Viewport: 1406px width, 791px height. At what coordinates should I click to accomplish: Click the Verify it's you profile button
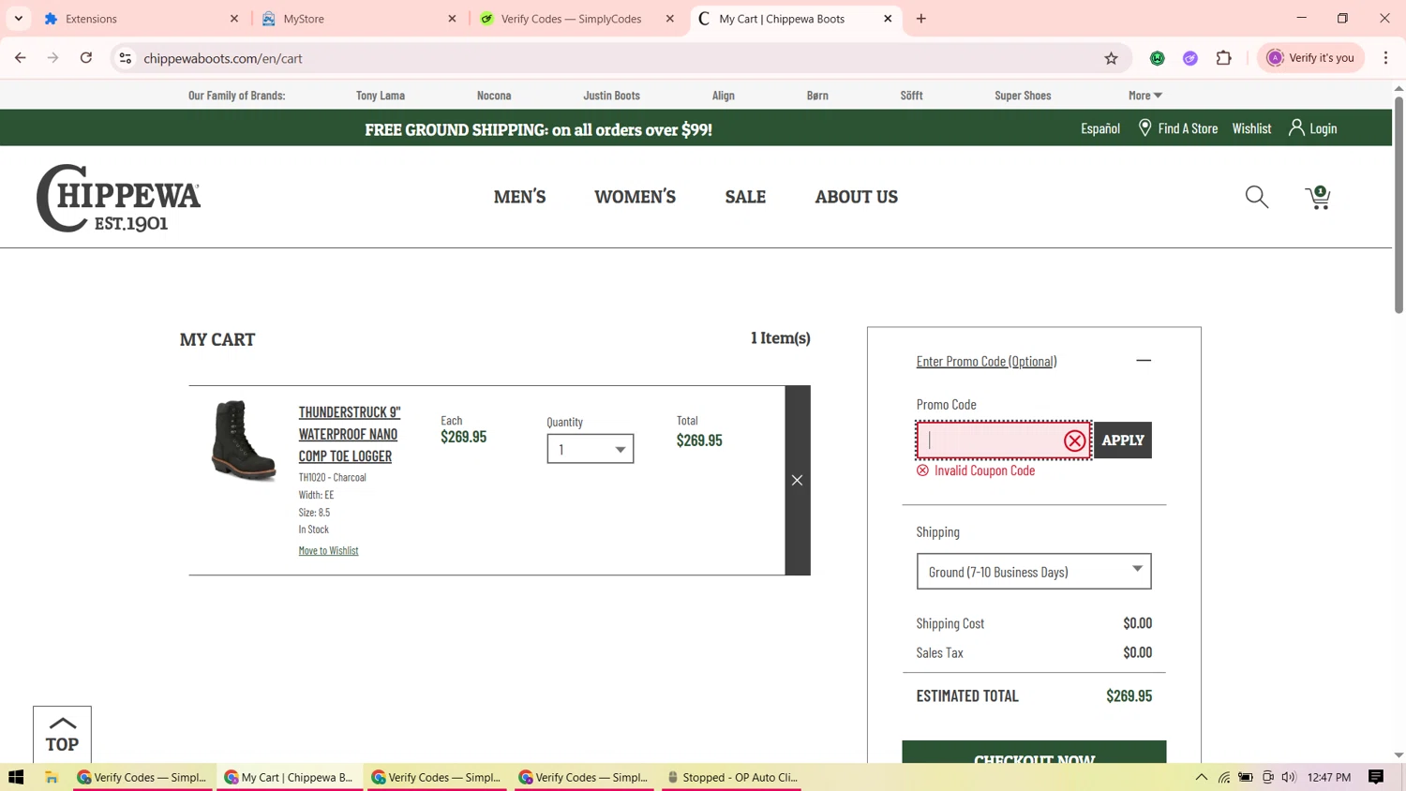[x=1310, y=58]
